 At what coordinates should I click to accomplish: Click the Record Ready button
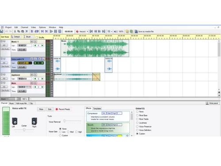pos(63,109)
